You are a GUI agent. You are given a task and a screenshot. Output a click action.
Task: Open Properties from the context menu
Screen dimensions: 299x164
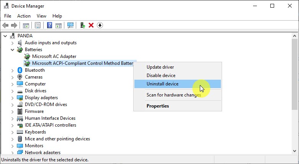click(178, 106)
